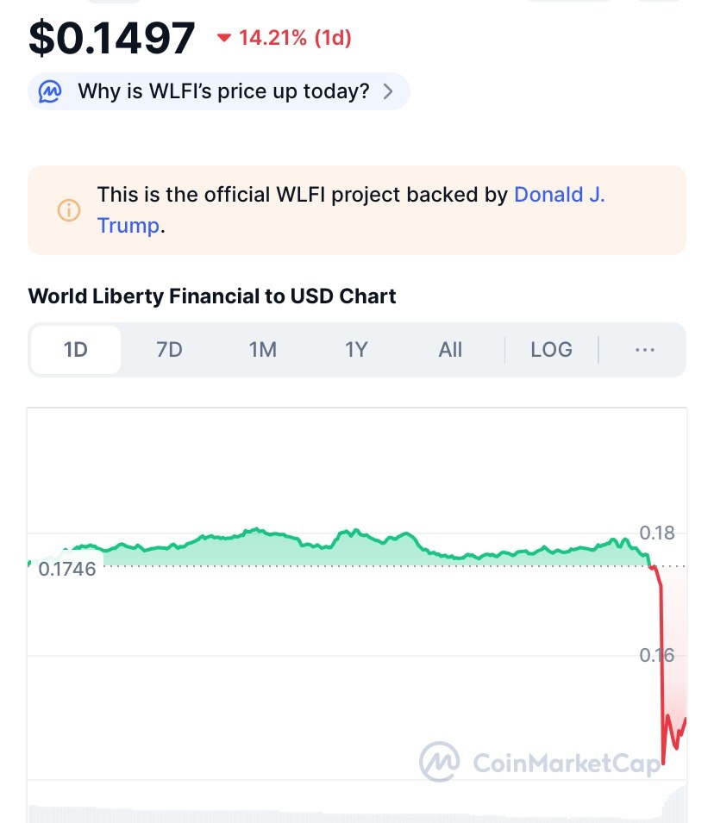Switch chart to the 1Y range
714x823 pixels.
coord(356,350)
